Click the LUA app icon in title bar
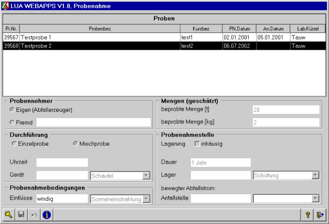 click(x=6, y=5)
